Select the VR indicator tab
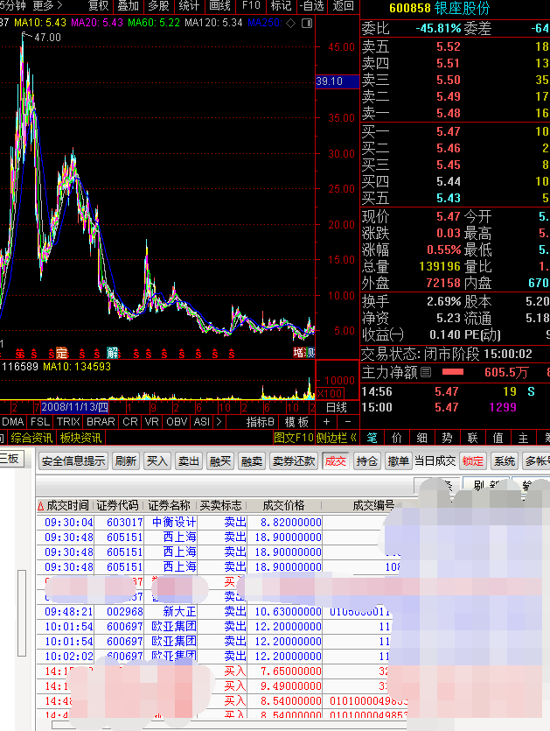Screen dimensions: 550x731 [x=152, y=422]
